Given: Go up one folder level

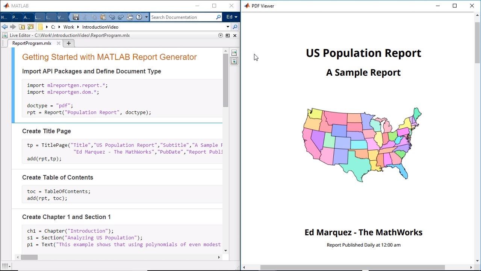Looking at the screenshot, I should (x=22, y=27).
